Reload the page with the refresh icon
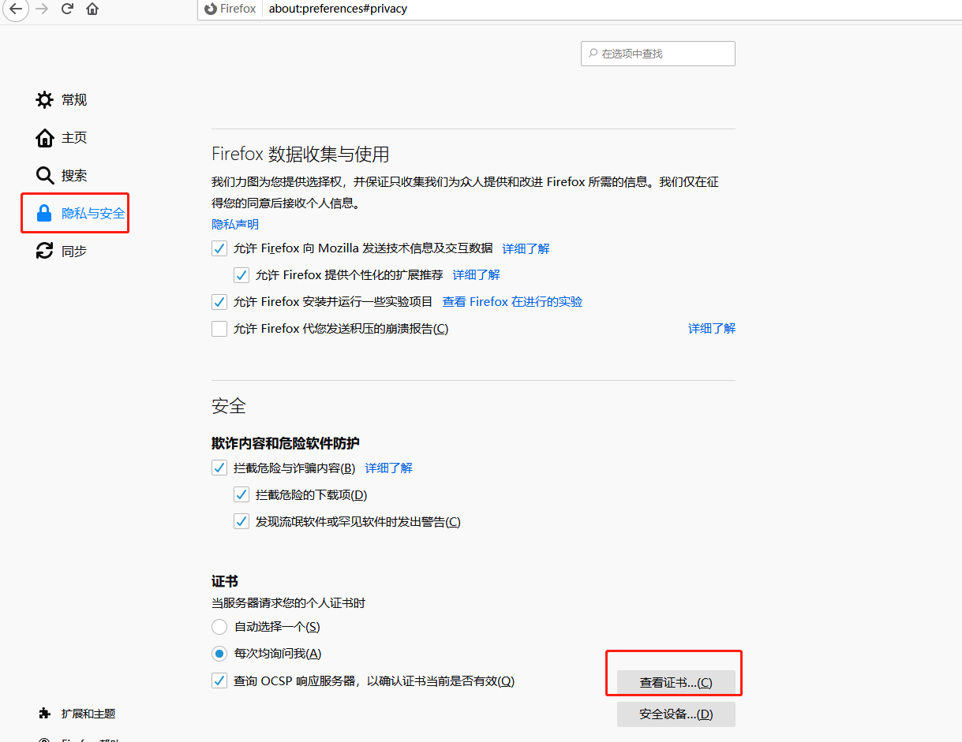Viewport: 962px width, 742px height. 67,9
